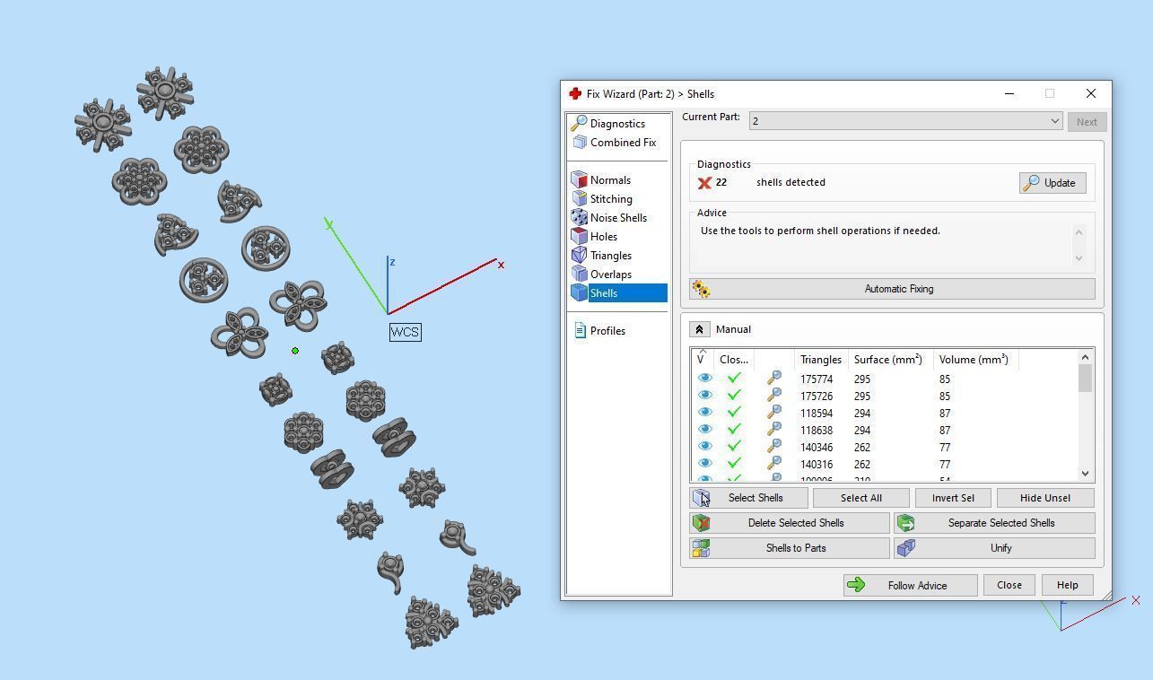Screen dimensions: 1153x680
Task: Click the Follow Advice button
Action: (910, 585)
